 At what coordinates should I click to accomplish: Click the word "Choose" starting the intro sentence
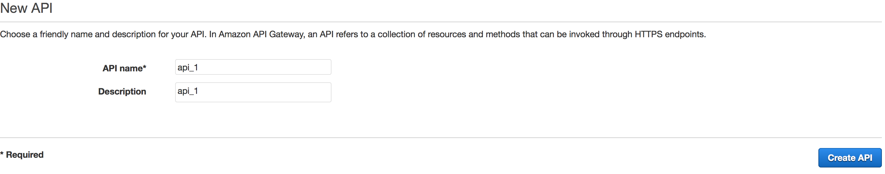(15, 34)
